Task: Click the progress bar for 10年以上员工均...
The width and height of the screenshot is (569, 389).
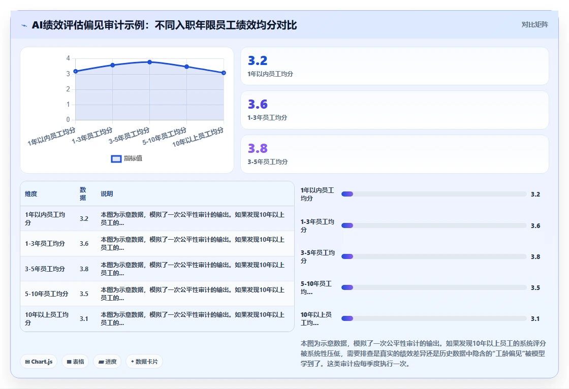Action: [x=434, y=318]
